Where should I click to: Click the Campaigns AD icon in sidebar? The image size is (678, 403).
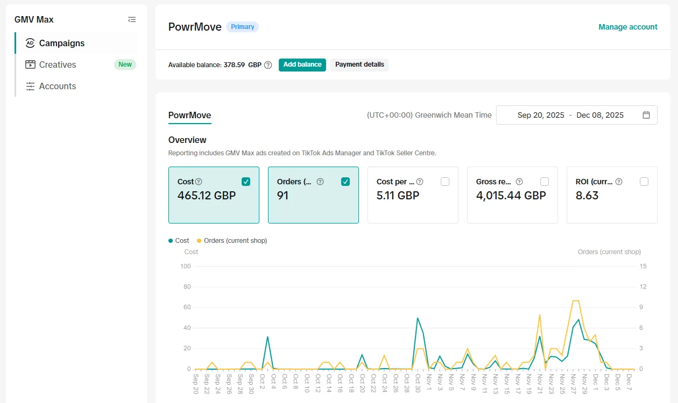[x=30, y=43]
